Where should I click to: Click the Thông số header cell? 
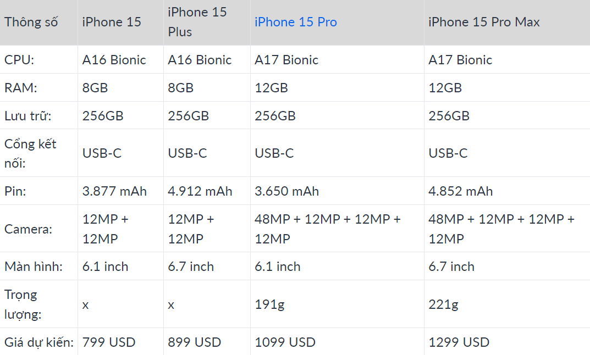pyautogui.click(x=31, y=22)
